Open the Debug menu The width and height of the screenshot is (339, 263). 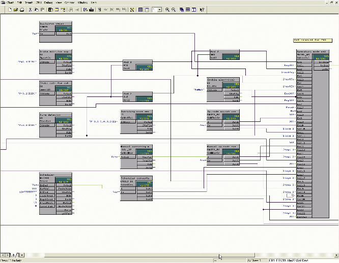pyautogui.click(x=48, y=3)
